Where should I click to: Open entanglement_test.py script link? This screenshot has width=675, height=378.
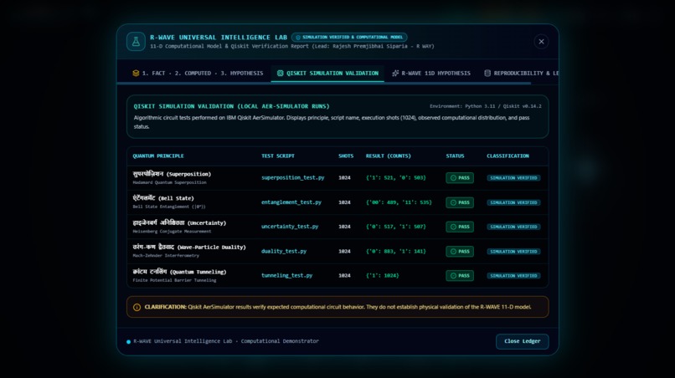pos(291,202)
